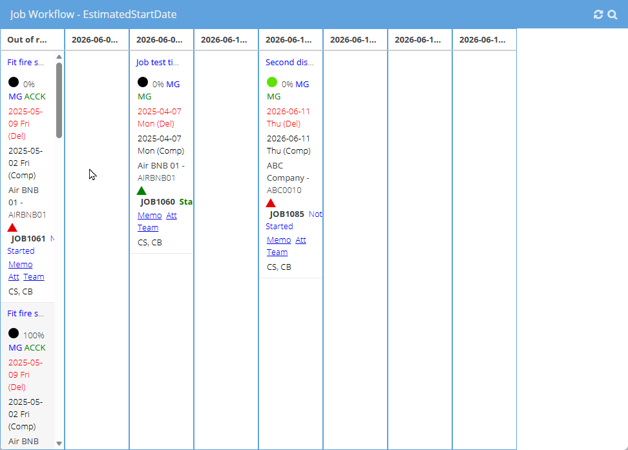The height and width of the screenshot is (450, 628).
Task: Click JOB1060 job number text
Action: [x=158, y=202]
